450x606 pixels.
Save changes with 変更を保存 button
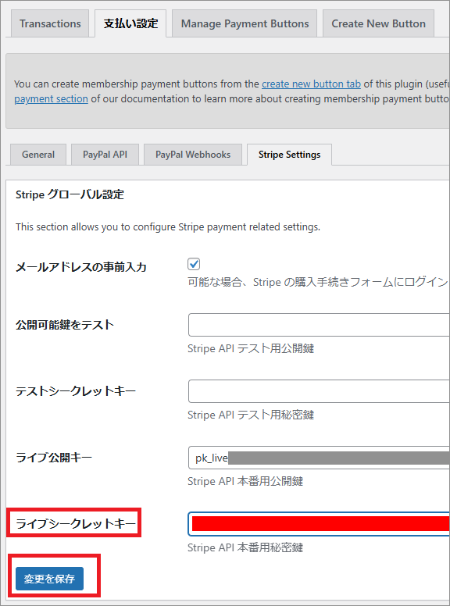pyautogui.click(x=49, y=579)
